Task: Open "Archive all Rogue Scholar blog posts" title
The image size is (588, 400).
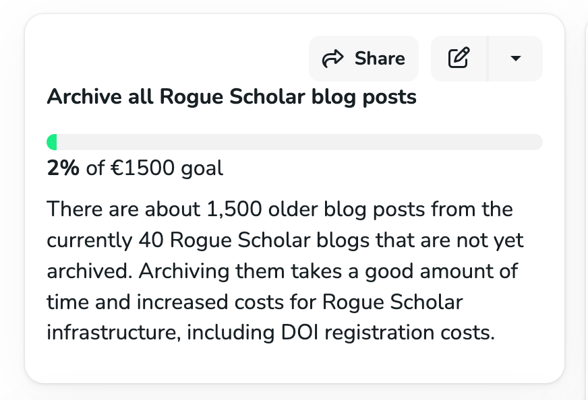Action: [x=231, y=97]
